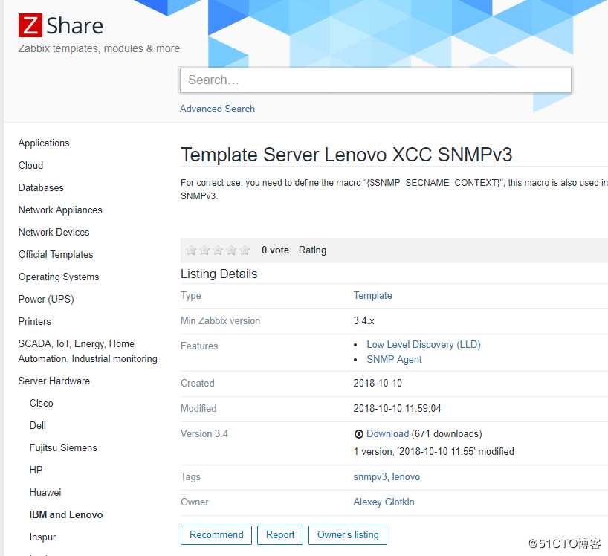
Task: Rate with the fifth star
Action: coord(245,250)
